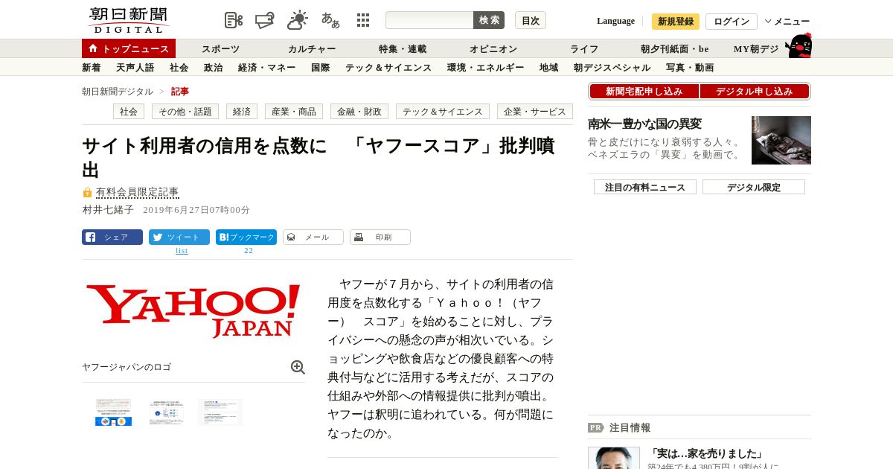Open 国際 in the sub navigation
The height and width of the screenshot is (469, 893).
click(x=320, y=67)
